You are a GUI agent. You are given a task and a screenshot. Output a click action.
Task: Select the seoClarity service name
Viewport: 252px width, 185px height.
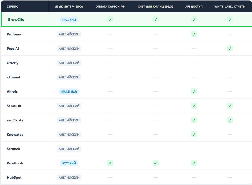tap(15, 120)
